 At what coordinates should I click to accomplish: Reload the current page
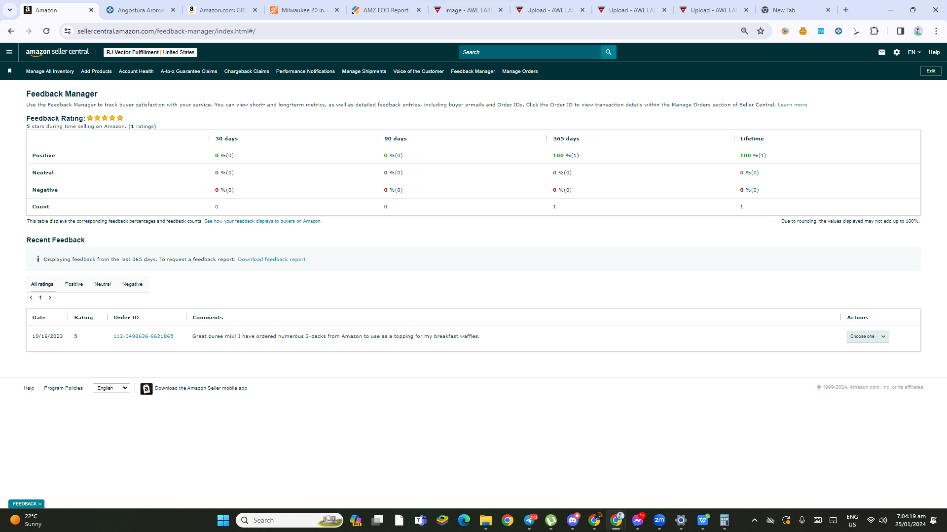tap(46, 31)
